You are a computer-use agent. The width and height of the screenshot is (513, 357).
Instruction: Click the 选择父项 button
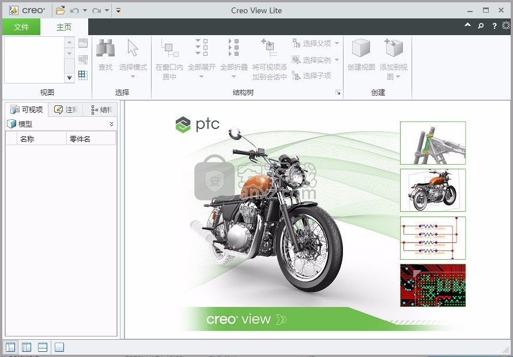[x=312, y=43]
